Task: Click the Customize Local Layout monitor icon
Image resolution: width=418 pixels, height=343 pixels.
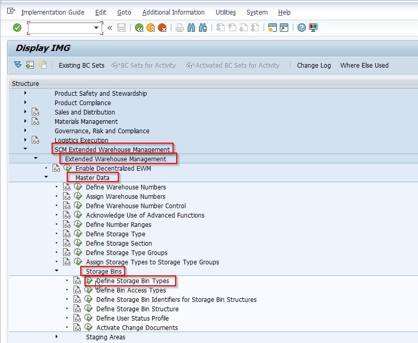Action: [x=313, y=28]
